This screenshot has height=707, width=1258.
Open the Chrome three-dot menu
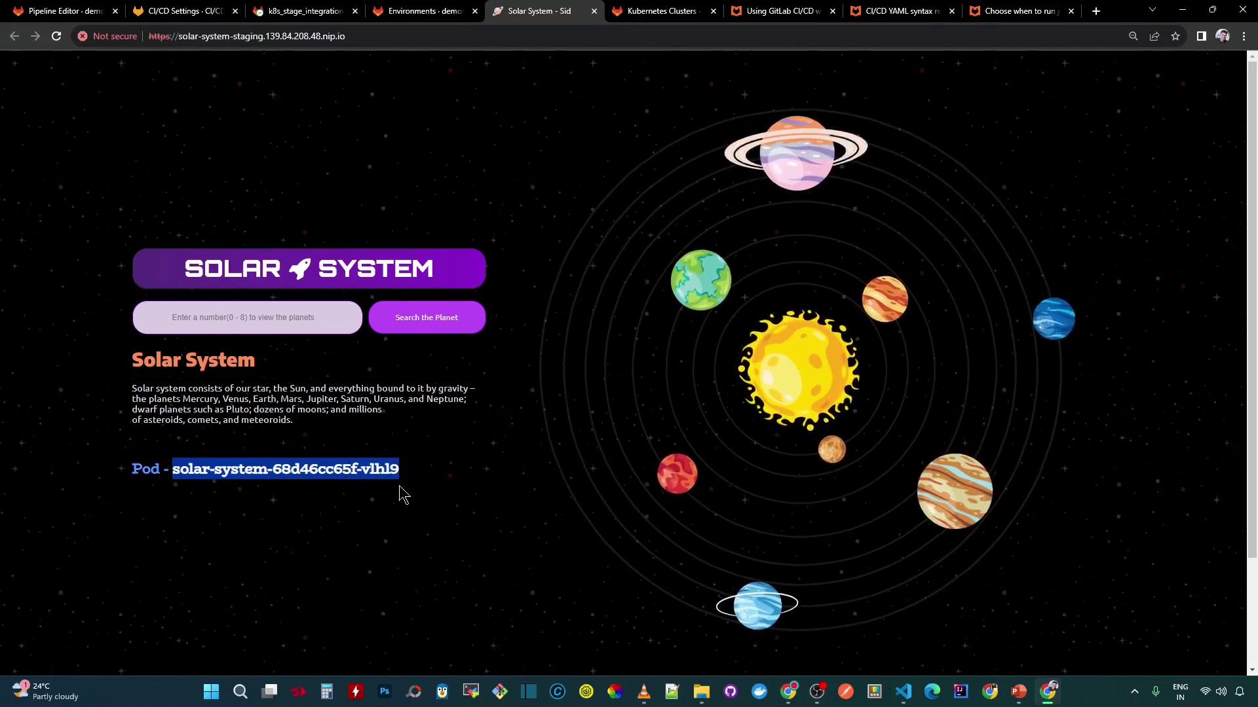point(1244,36)
